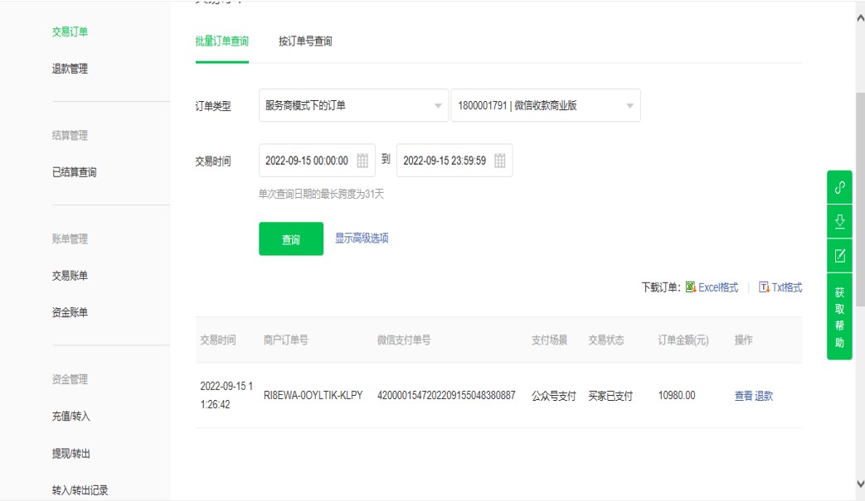The image size is (865, 501).
Task: Open the start date calendar picker icon
Action: (362, 161)
